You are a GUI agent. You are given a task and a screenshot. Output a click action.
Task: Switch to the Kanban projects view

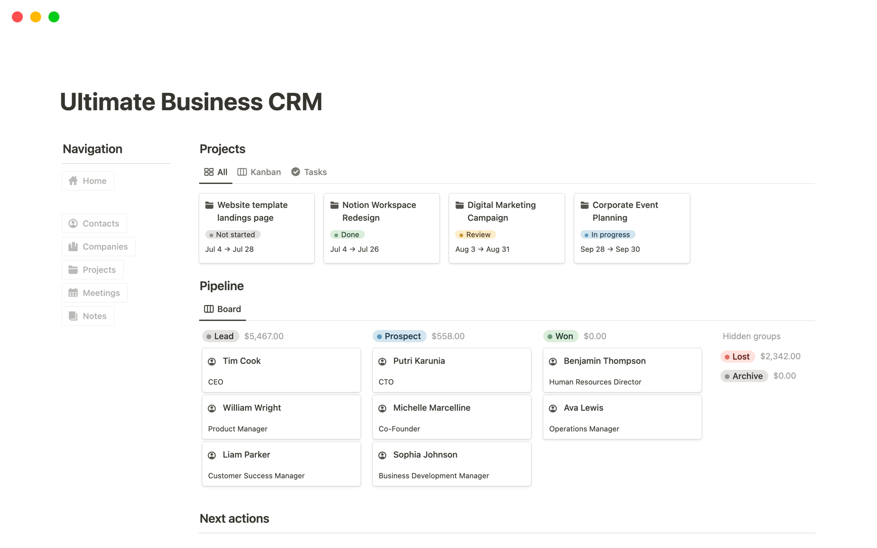pyautogui.click(x=259, y=172)
